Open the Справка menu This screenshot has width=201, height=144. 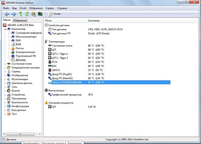tap(62, 8)
